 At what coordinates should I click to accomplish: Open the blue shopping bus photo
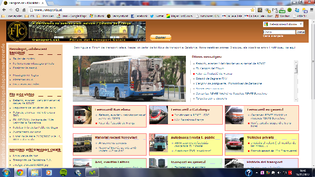click(x=129, y=79)
